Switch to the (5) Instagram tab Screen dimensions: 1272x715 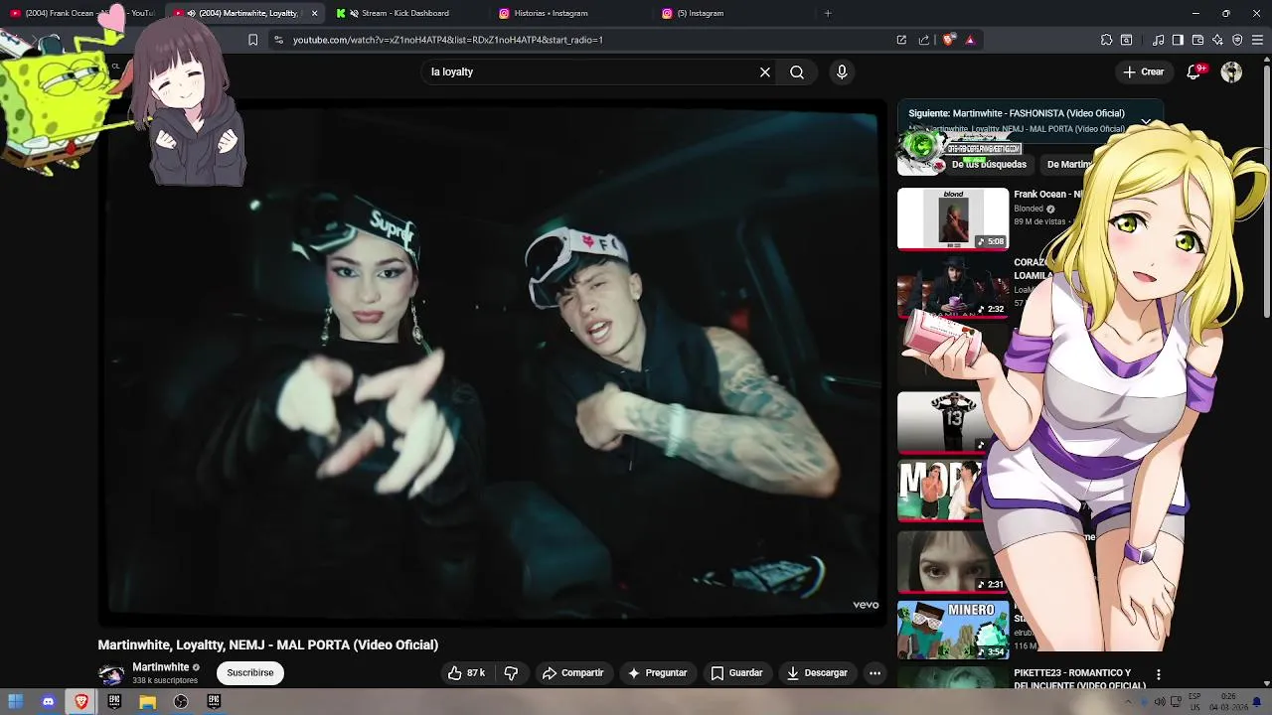[x=700, y=13]
